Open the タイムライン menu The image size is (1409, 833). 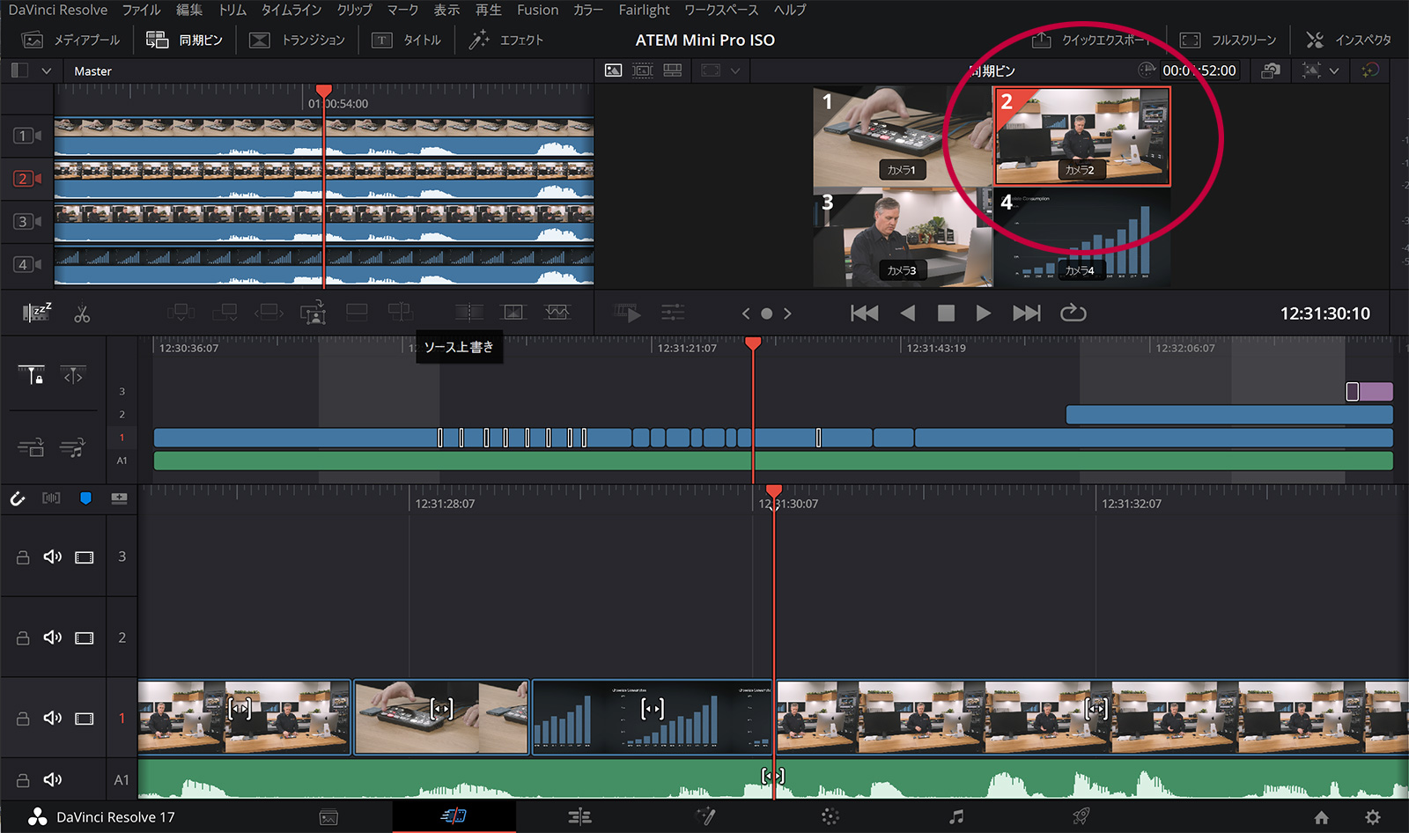(291, 10)
